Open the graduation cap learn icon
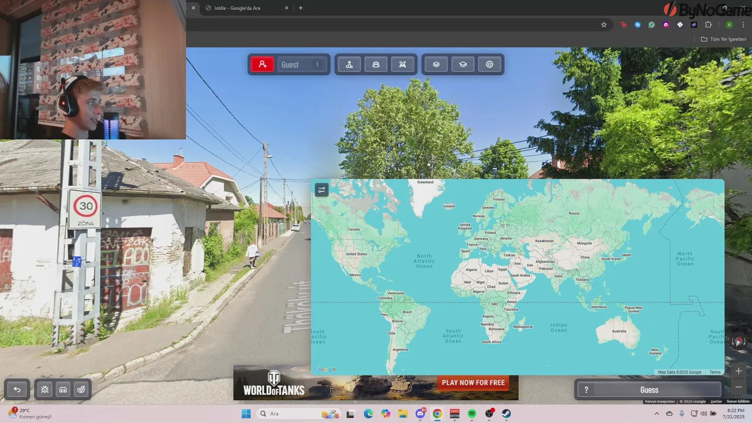This screenshot has height=423, width=752. [x=463, y=65]
